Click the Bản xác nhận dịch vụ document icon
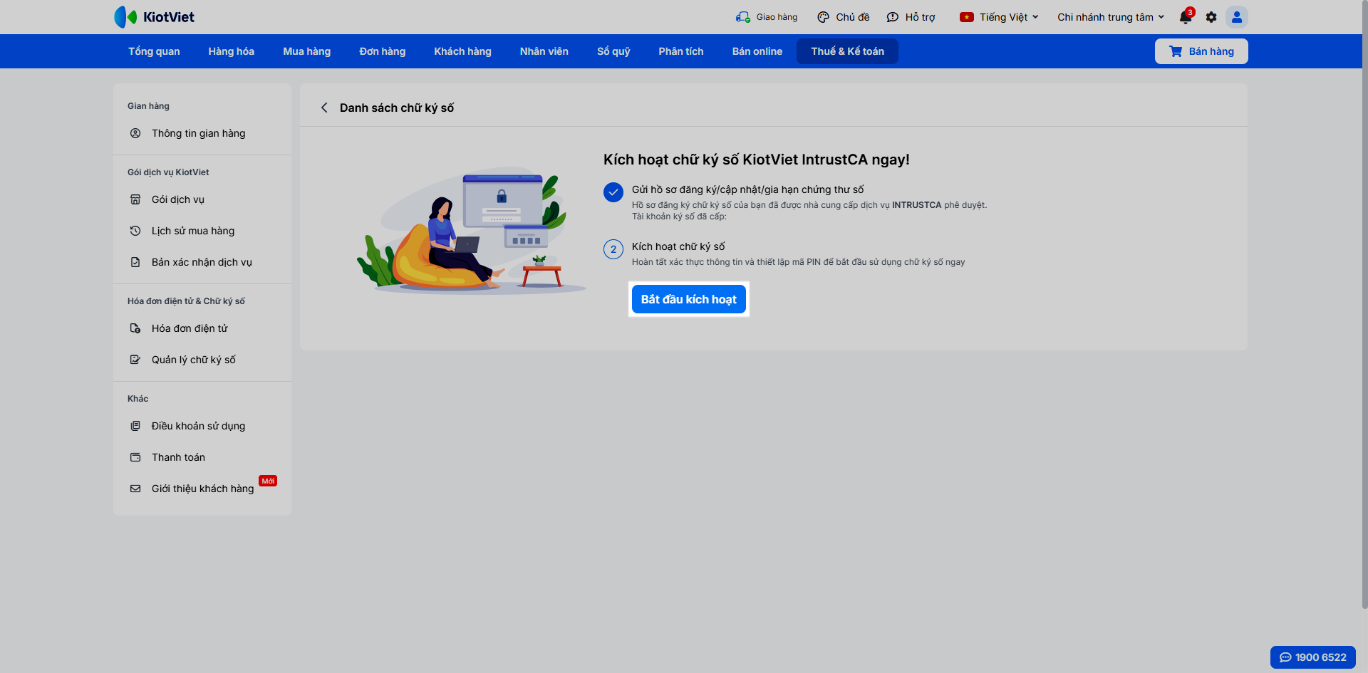 (135, 262)
